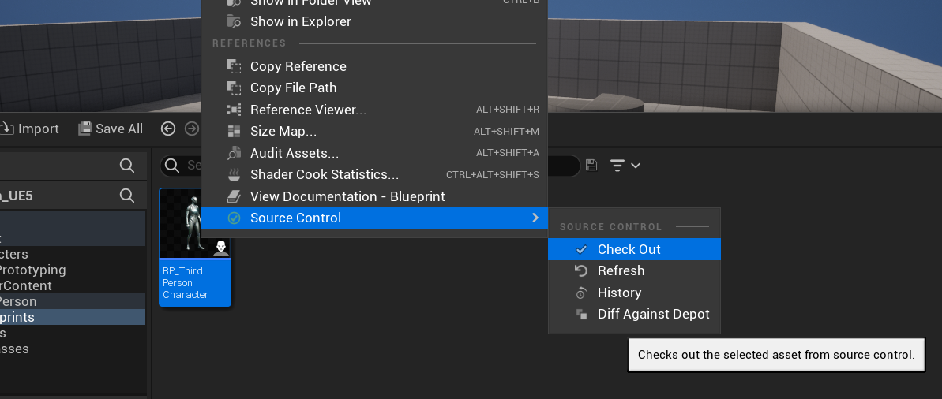Expand the Source Control submenu arrow
Viewport: 942px width, 399px height.
(535, 218)
